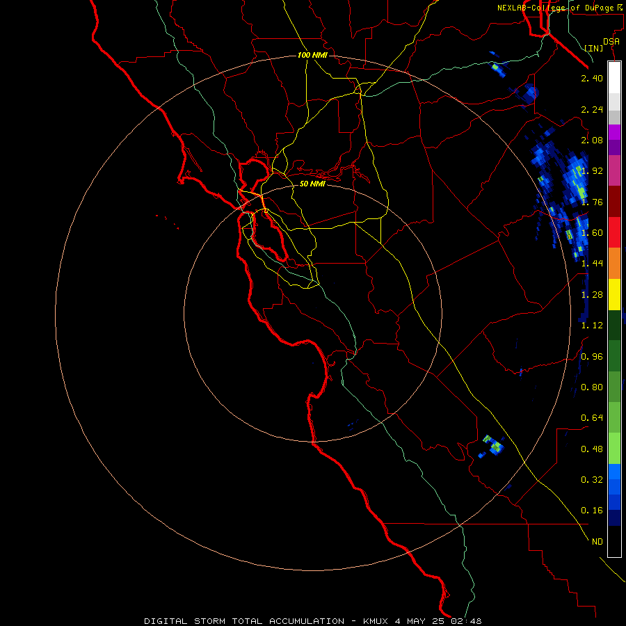The height and width of the screenshot is (626, 626).
Task: Click the 0.48 legend value
Action: (x=592, y=449)
